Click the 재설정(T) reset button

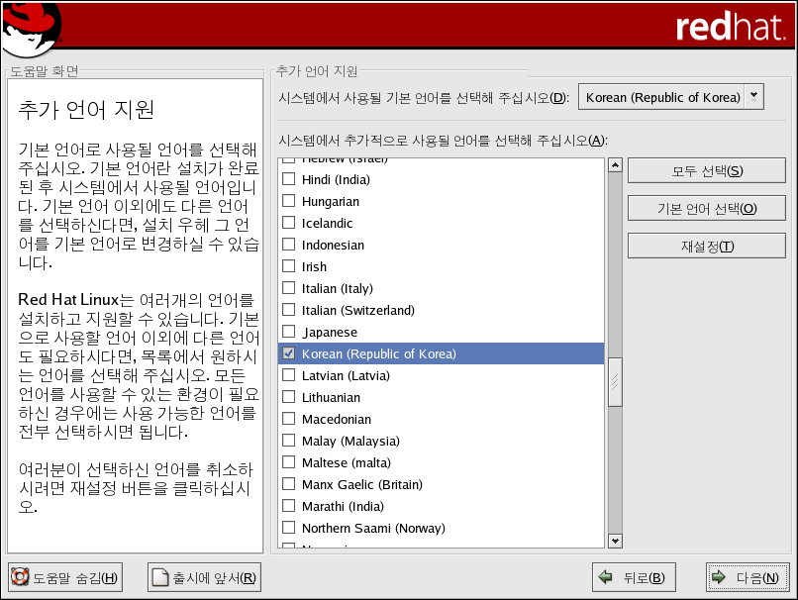pos(706,246)
